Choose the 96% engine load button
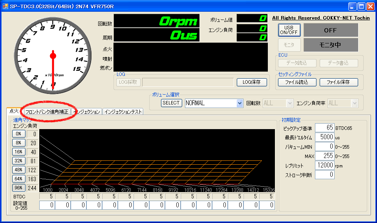 point(18,188)
